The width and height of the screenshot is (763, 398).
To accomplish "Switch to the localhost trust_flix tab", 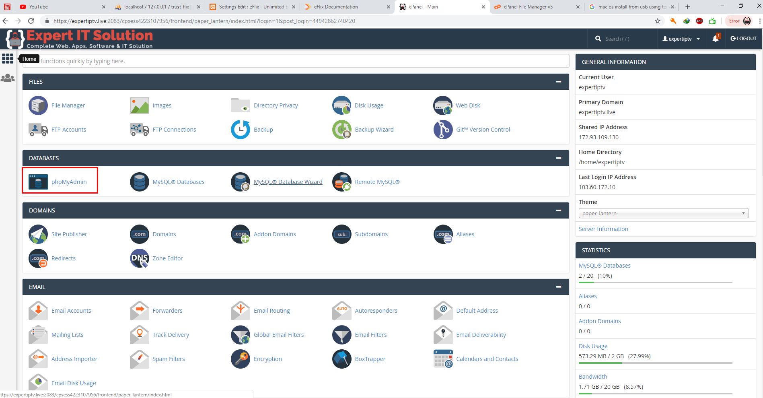I will pyautogui.click(x=157, y=7).
